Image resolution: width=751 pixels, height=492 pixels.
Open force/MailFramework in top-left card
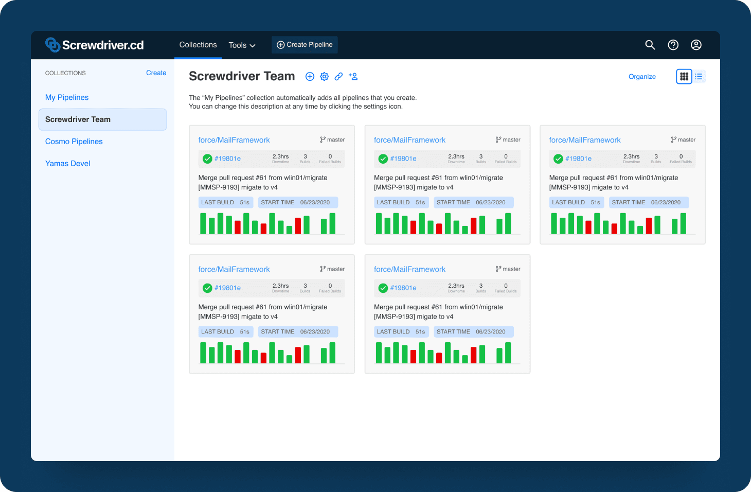pyautogui.click(x=234, y=140)
